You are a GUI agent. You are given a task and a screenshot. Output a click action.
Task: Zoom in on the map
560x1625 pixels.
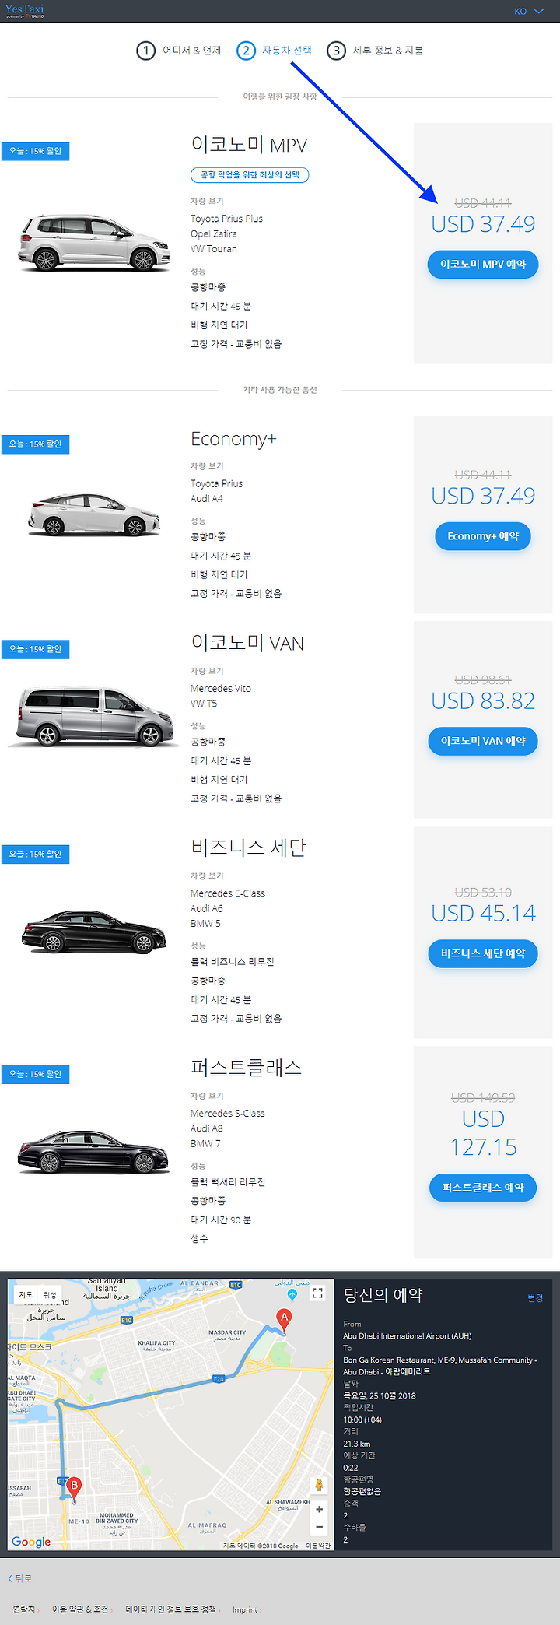pos(319,1509)
